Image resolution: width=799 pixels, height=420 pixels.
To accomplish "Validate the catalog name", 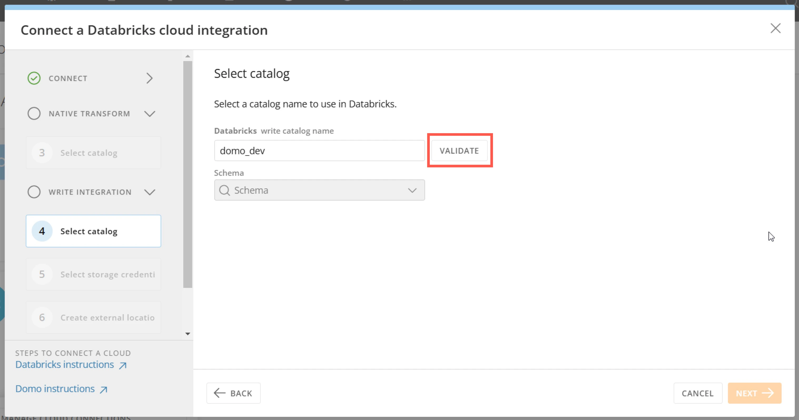I will (459, 151).
